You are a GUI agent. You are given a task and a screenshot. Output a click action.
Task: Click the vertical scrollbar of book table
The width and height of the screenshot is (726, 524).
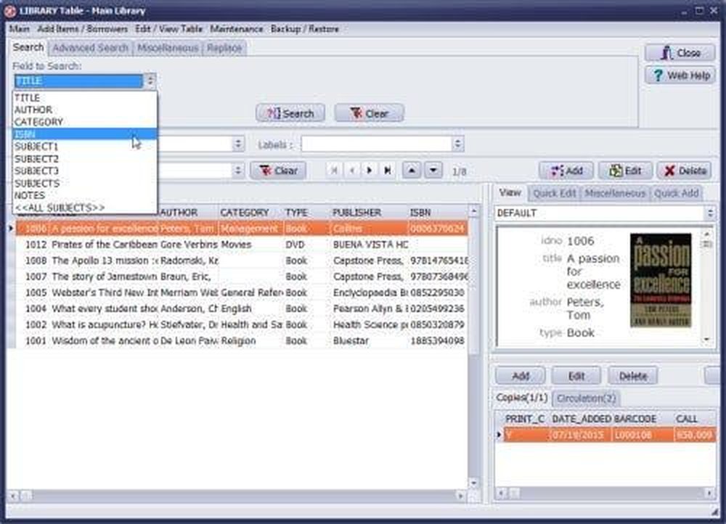tap(473, 347)
